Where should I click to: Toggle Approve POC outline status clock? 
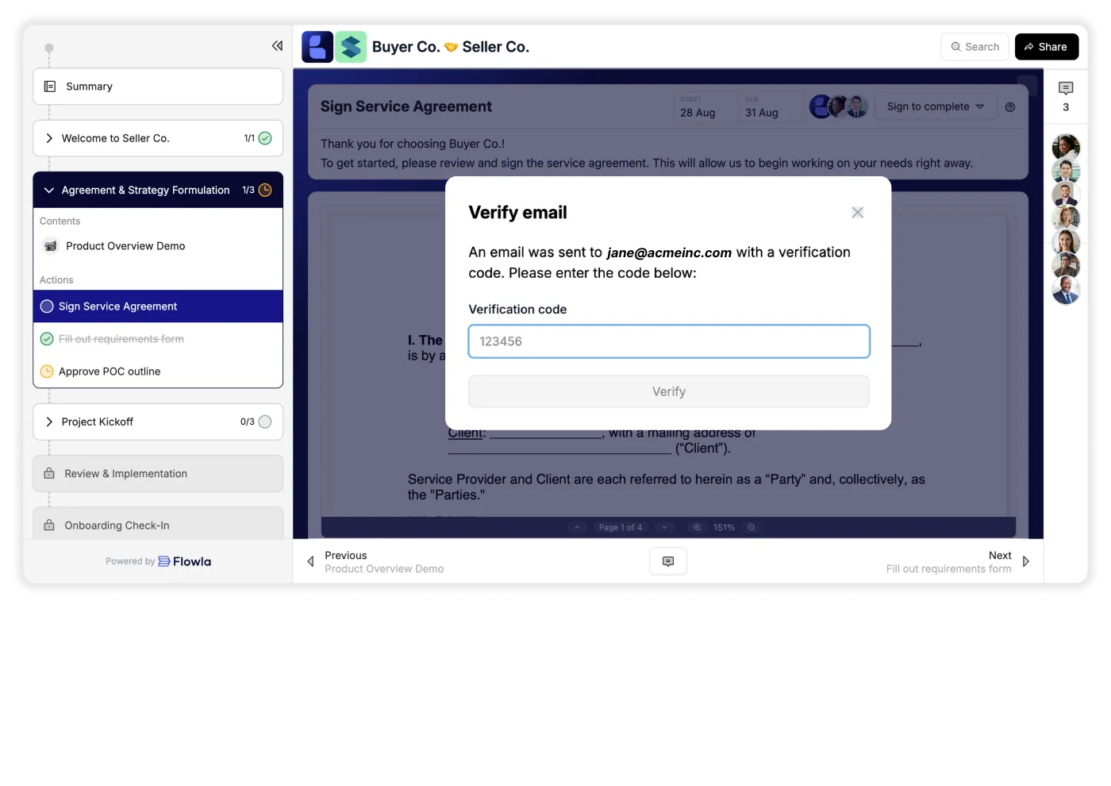coord(47,372)
